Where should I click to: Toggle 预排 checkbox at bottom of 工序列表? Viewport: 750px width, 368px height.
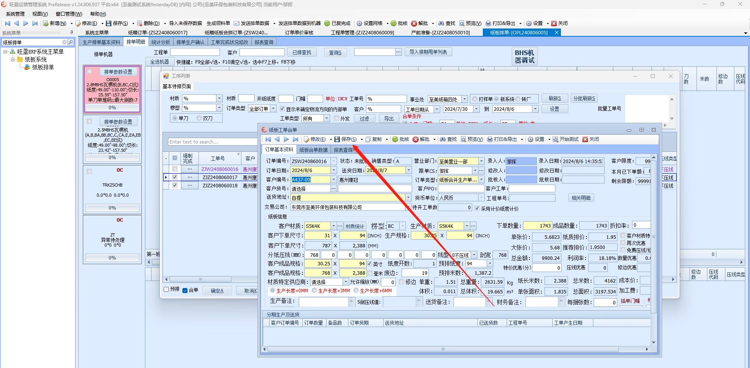point(166,289)
